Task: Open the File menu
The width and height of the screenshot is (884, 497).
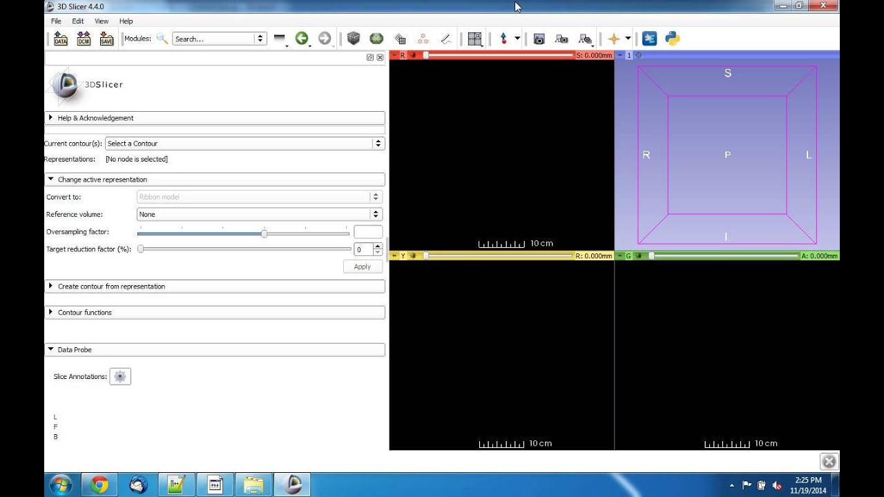Action: (x=56, y=21)
